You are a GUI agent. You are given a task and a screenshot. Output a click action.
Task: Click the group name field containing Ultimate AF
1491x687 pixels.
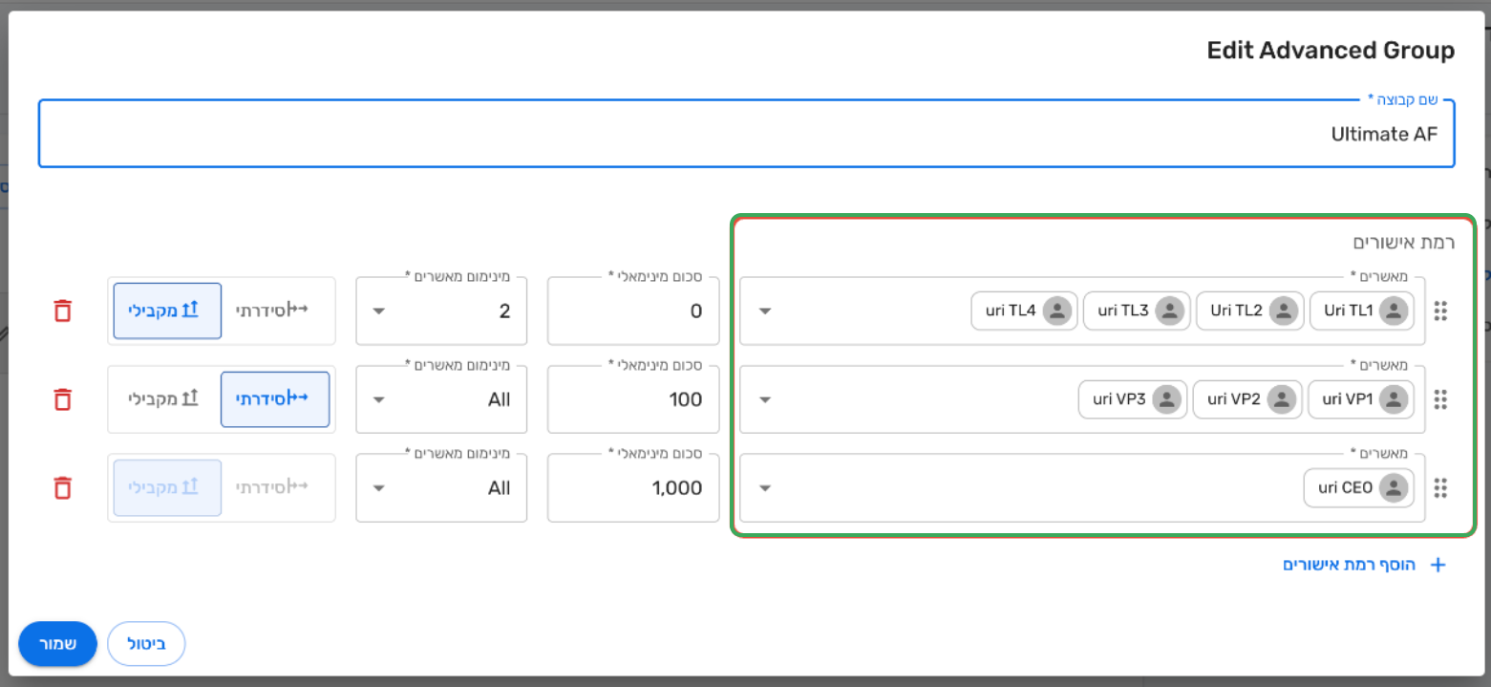coord(746,134)
